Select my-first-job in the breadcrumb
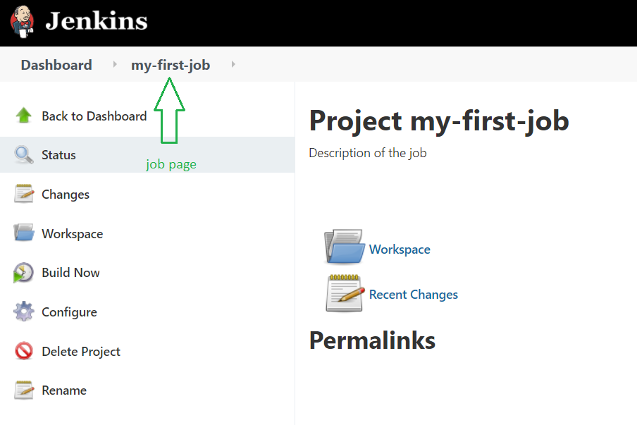637x425 pixels. 171,65
